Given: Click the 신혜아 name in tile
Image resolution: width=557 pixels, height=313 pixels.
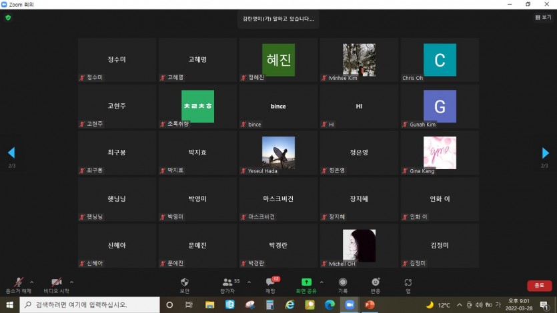Looking at the screenshot, I should click(117, 245).
